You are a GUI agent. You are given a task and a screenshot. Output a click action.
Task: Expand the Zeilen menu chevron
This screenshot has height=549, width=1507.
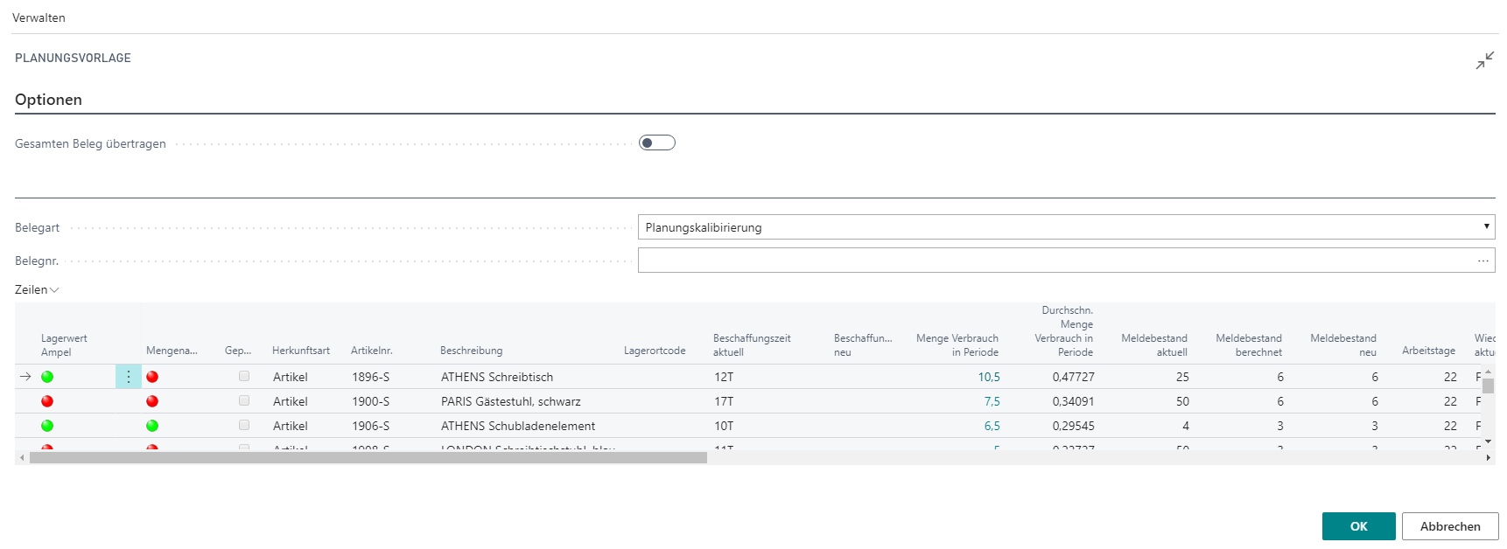point(54,290)
